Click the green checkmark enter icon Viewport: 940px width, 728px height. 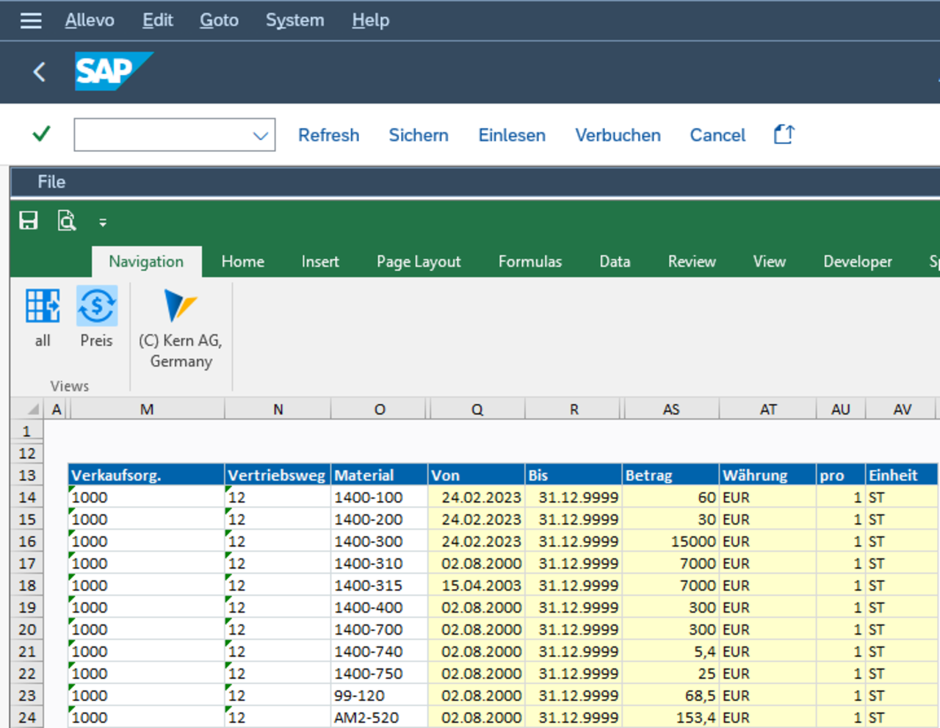click(42, 134)
